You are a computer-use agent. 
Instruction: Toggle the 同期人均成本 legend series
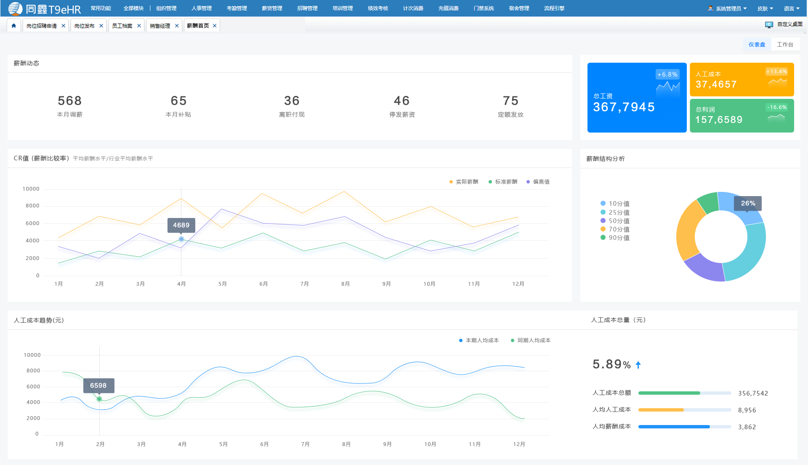pos(531,340)
